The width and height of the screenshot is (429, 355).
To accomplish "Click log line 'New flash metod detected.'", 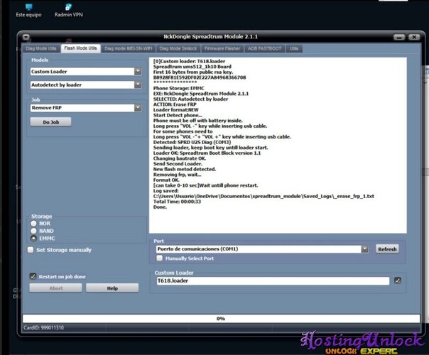I will (x=185, y=169).
